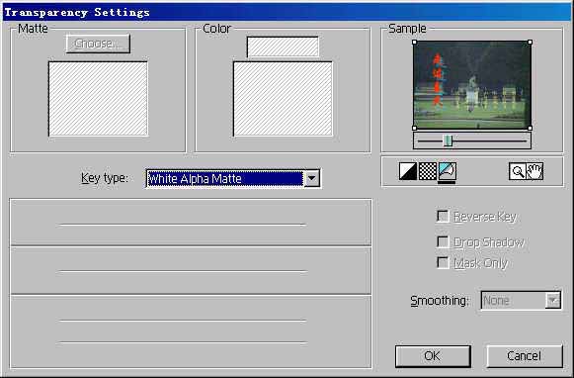Click the top-right corner handle of the sample
574x378 pixels.
[531, 43]
